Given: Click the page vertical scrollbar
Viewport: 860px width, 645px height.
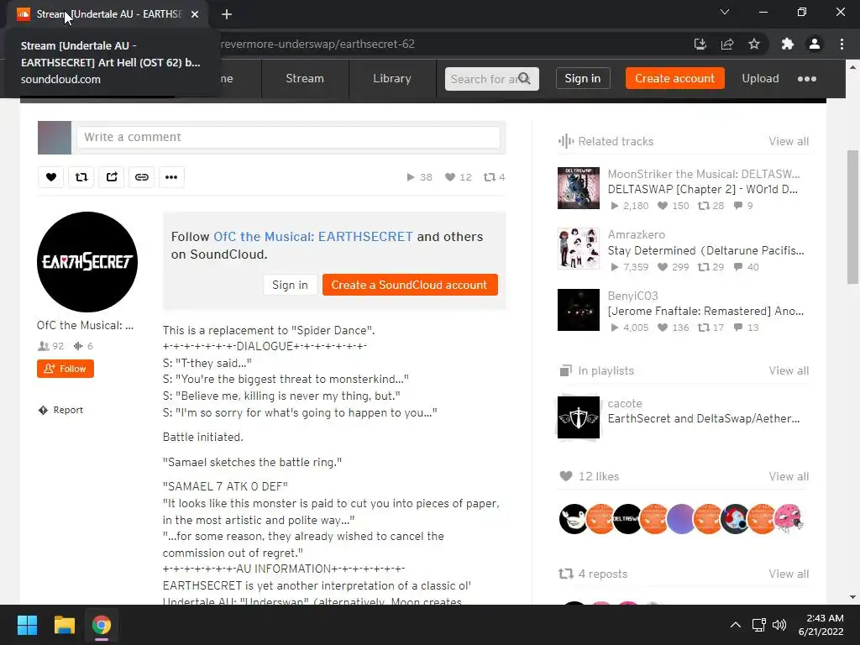Looking at the screenshot, I should pyautogui.click(x=853, y=217).
